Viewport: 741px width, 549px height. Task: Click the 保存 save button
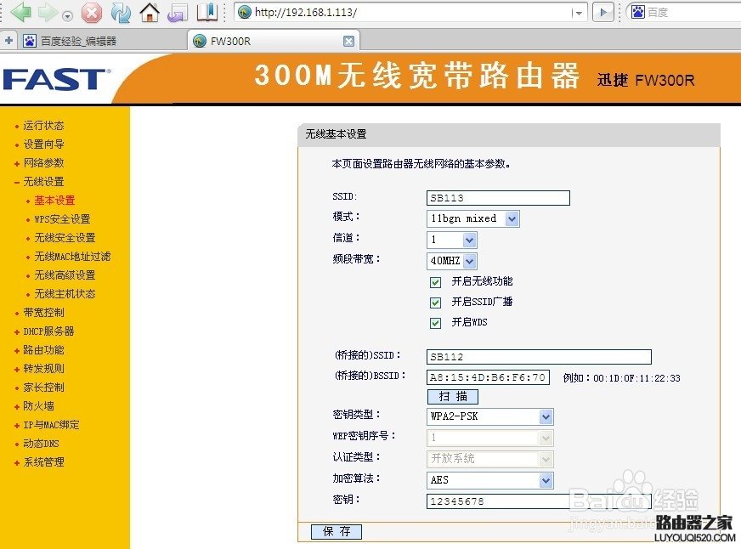coord(336,532)
